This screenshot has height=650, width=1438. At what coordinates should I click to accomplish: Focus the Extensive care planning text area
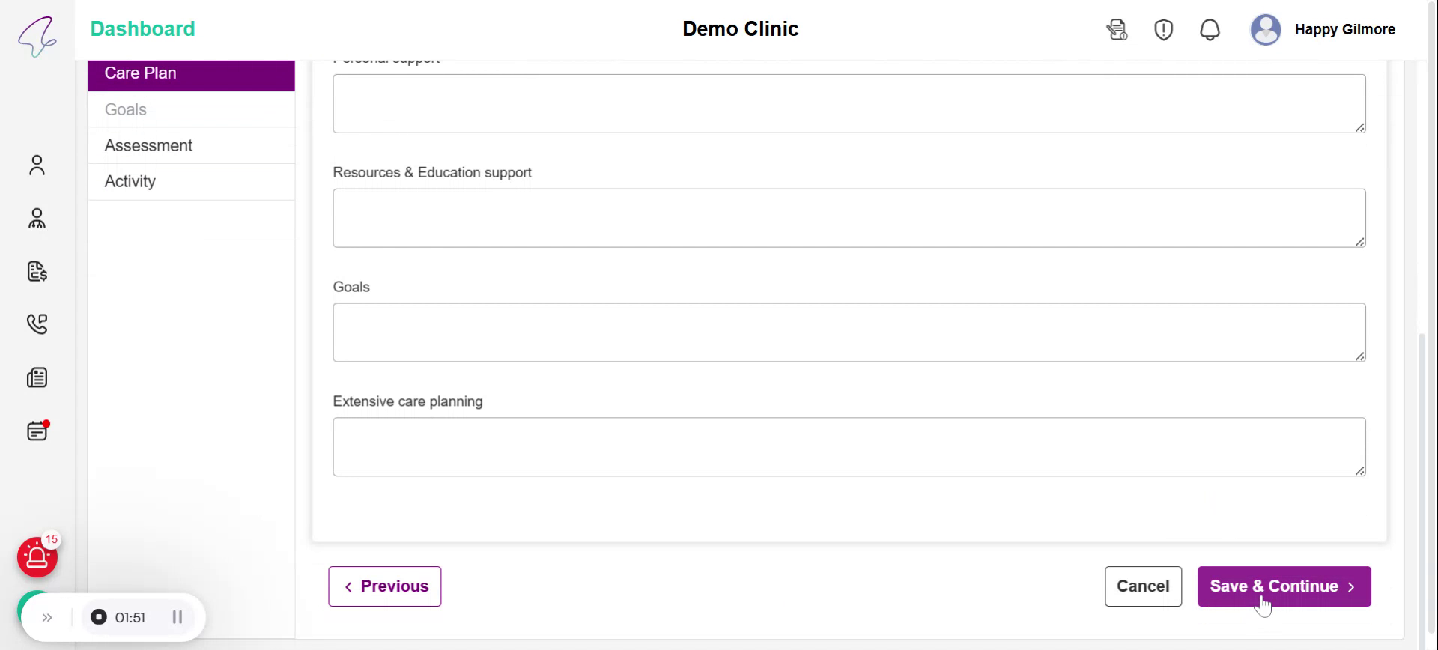click(x=849, y=447)
